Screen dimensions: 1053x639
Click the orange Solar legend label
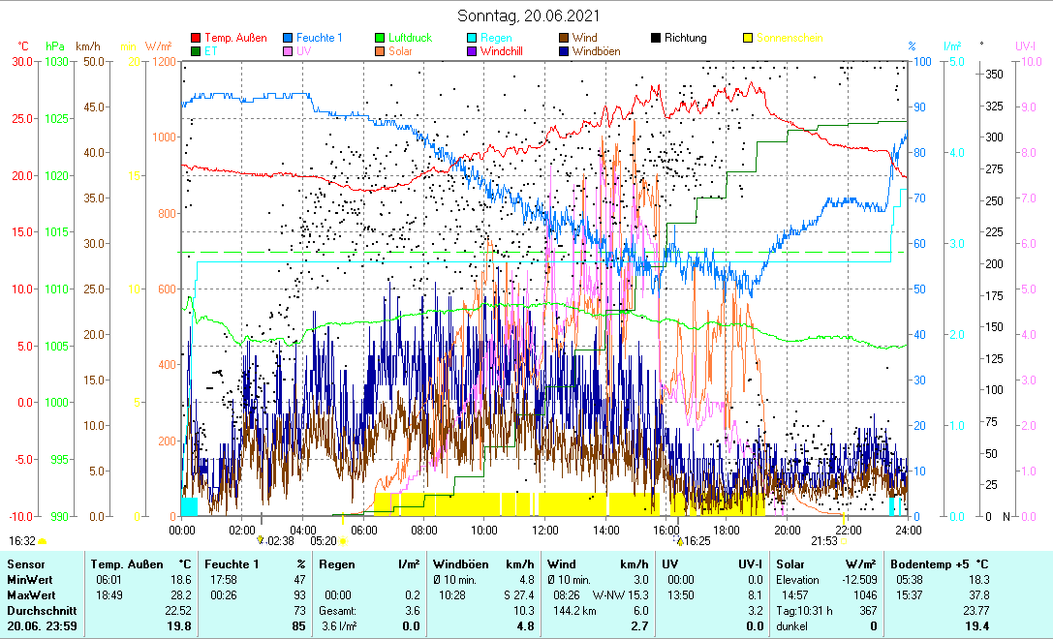point(401,51)
